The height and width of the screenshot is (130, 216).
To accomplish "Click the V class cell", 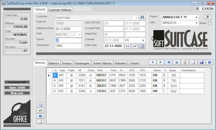I will 91,91.
